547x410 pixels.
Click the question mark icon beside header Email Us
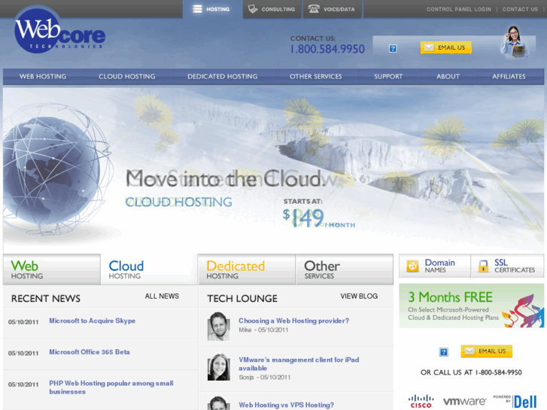(x=393, y=48)
